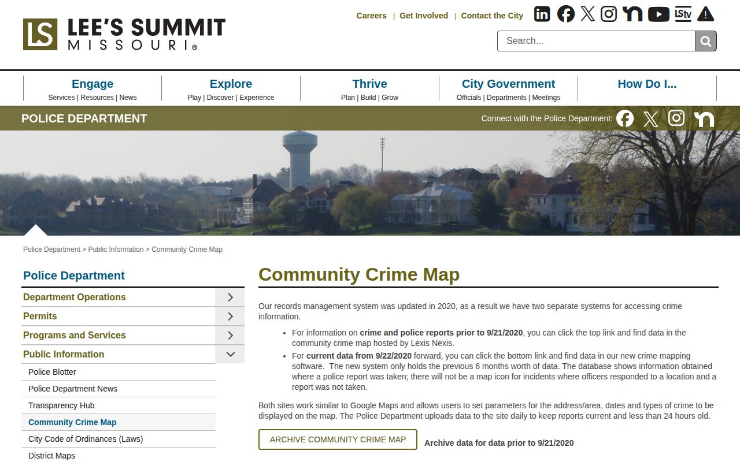Click the water tower banner photo
Viewport: 740px width, 462px height.
[370, 182]
